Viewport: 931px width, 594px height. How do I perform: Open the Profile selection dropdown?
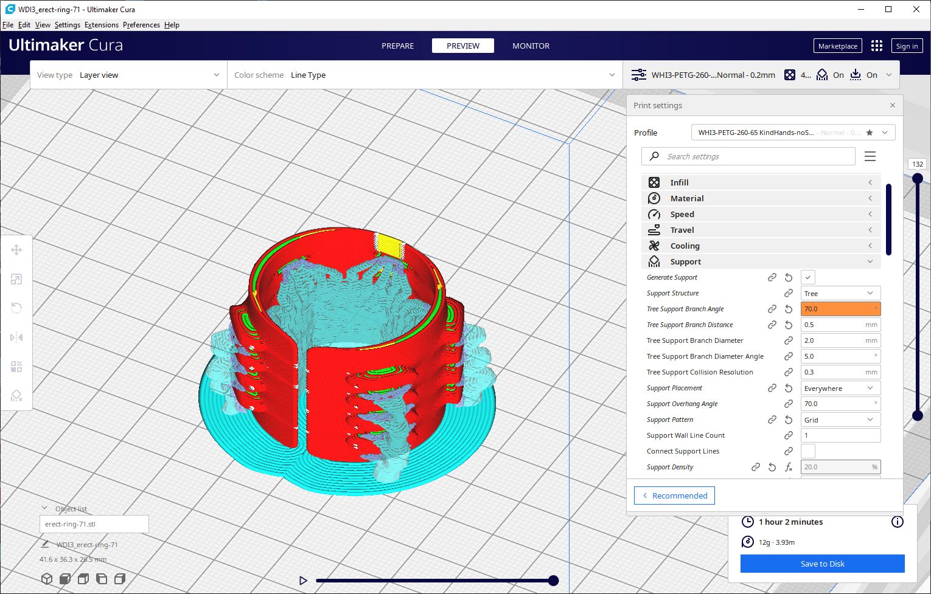tap(793, 133)
